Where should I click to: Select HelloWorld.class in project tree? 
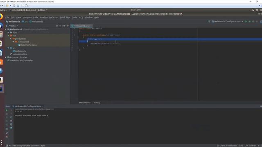point(27,45)
